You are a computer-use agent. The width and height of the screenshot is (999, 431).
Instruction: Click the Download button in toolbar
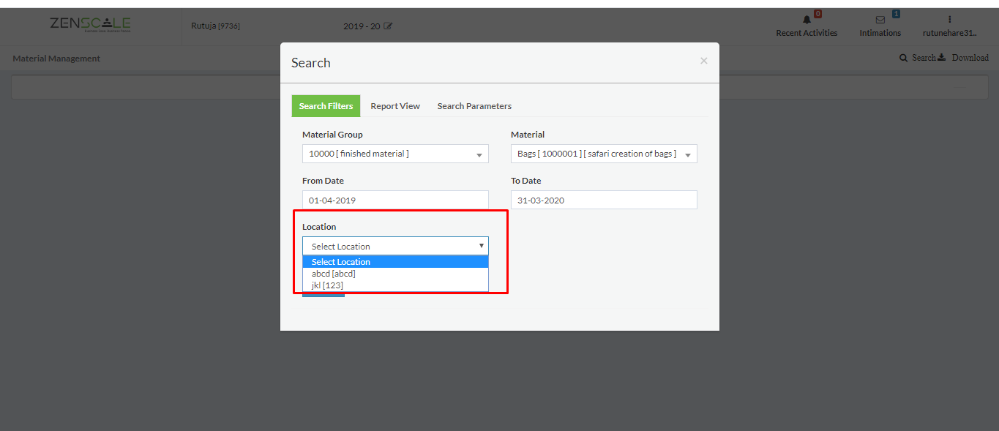[964, 58]
